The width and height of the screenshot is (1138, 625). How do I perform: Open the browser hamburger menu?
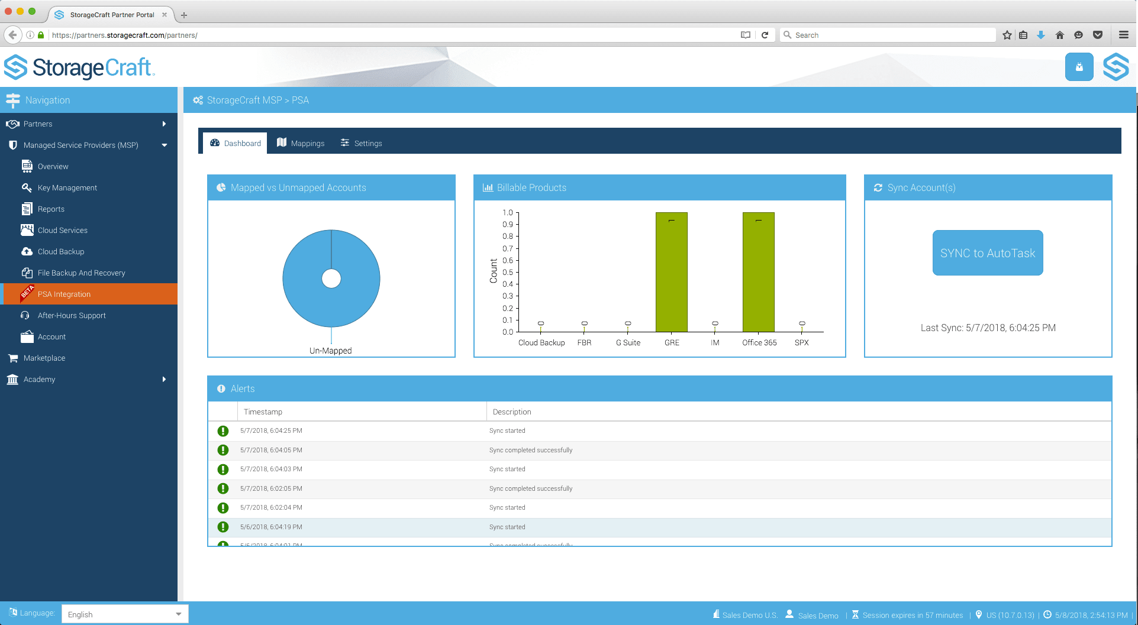coord(1123,35)
